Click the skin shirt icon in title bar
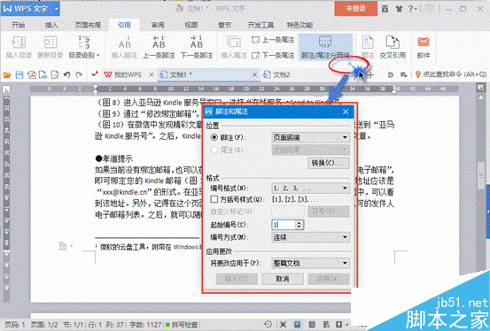 tap(399, 9)
